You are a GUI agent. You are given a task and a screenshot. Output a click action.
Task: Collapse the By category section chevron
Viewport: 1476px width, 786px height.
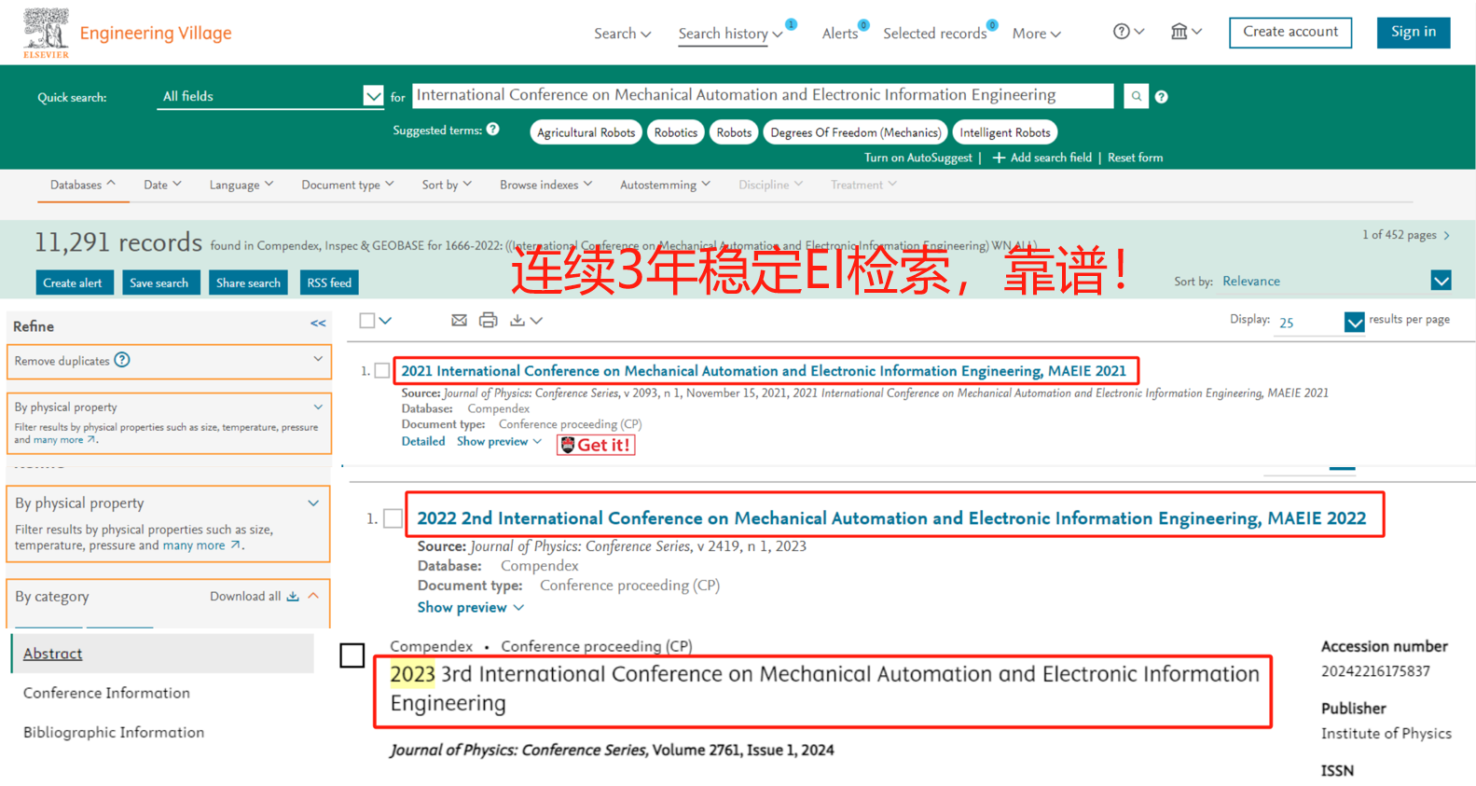(x=313, y=596)
